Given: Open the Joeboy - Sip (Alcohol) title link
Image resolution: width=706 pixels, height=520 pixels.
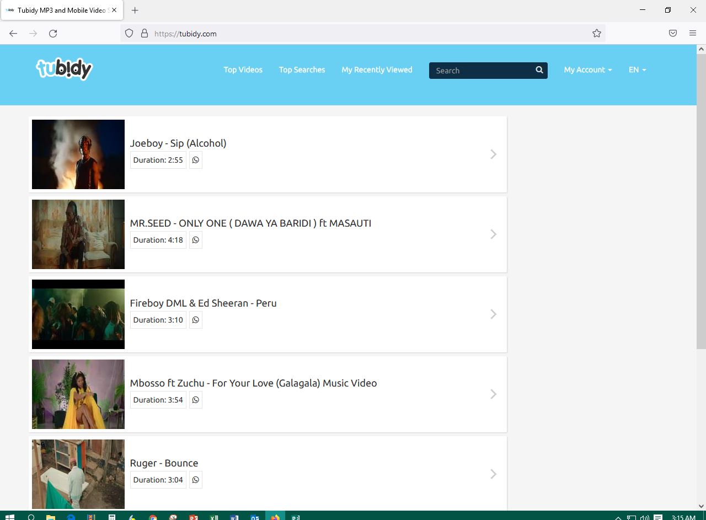Looking at the screenshot, I should (178, 143).
